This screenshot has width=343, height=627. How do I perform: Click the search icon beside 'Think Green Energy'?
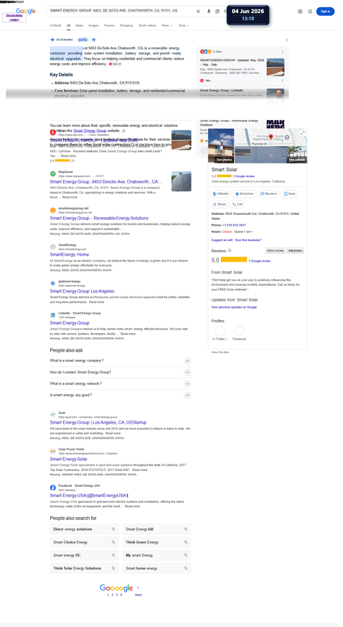coord(186,543)
